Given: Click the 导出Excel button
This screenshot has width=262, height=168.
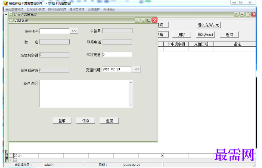Looking at the screenshot, I should pyautogui.click(x=206, y=34).
